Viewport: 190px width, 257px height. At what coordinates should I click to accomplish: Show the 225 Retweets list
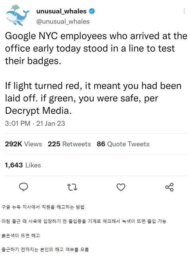(x=69, y=144)
